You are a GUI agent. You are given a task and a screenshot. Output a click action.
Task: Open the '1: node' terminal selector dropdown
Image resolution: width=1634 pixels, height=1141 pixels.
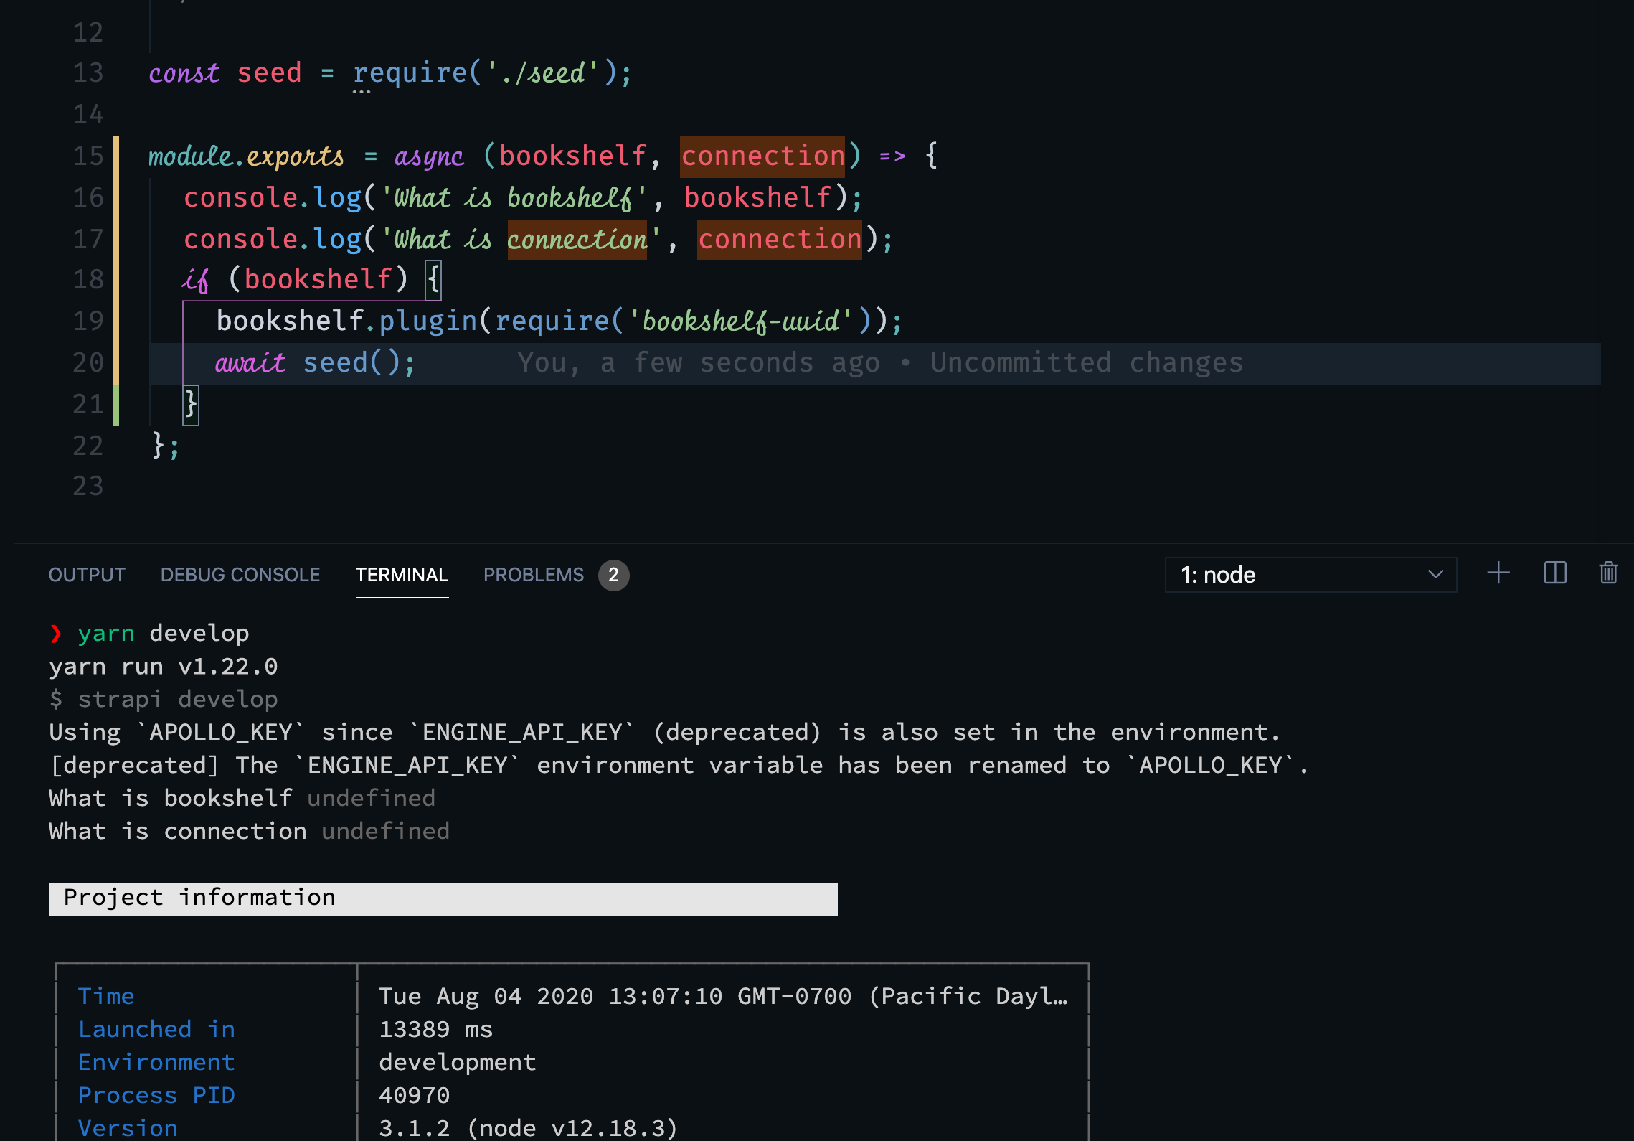click(x=1310, y=575)
